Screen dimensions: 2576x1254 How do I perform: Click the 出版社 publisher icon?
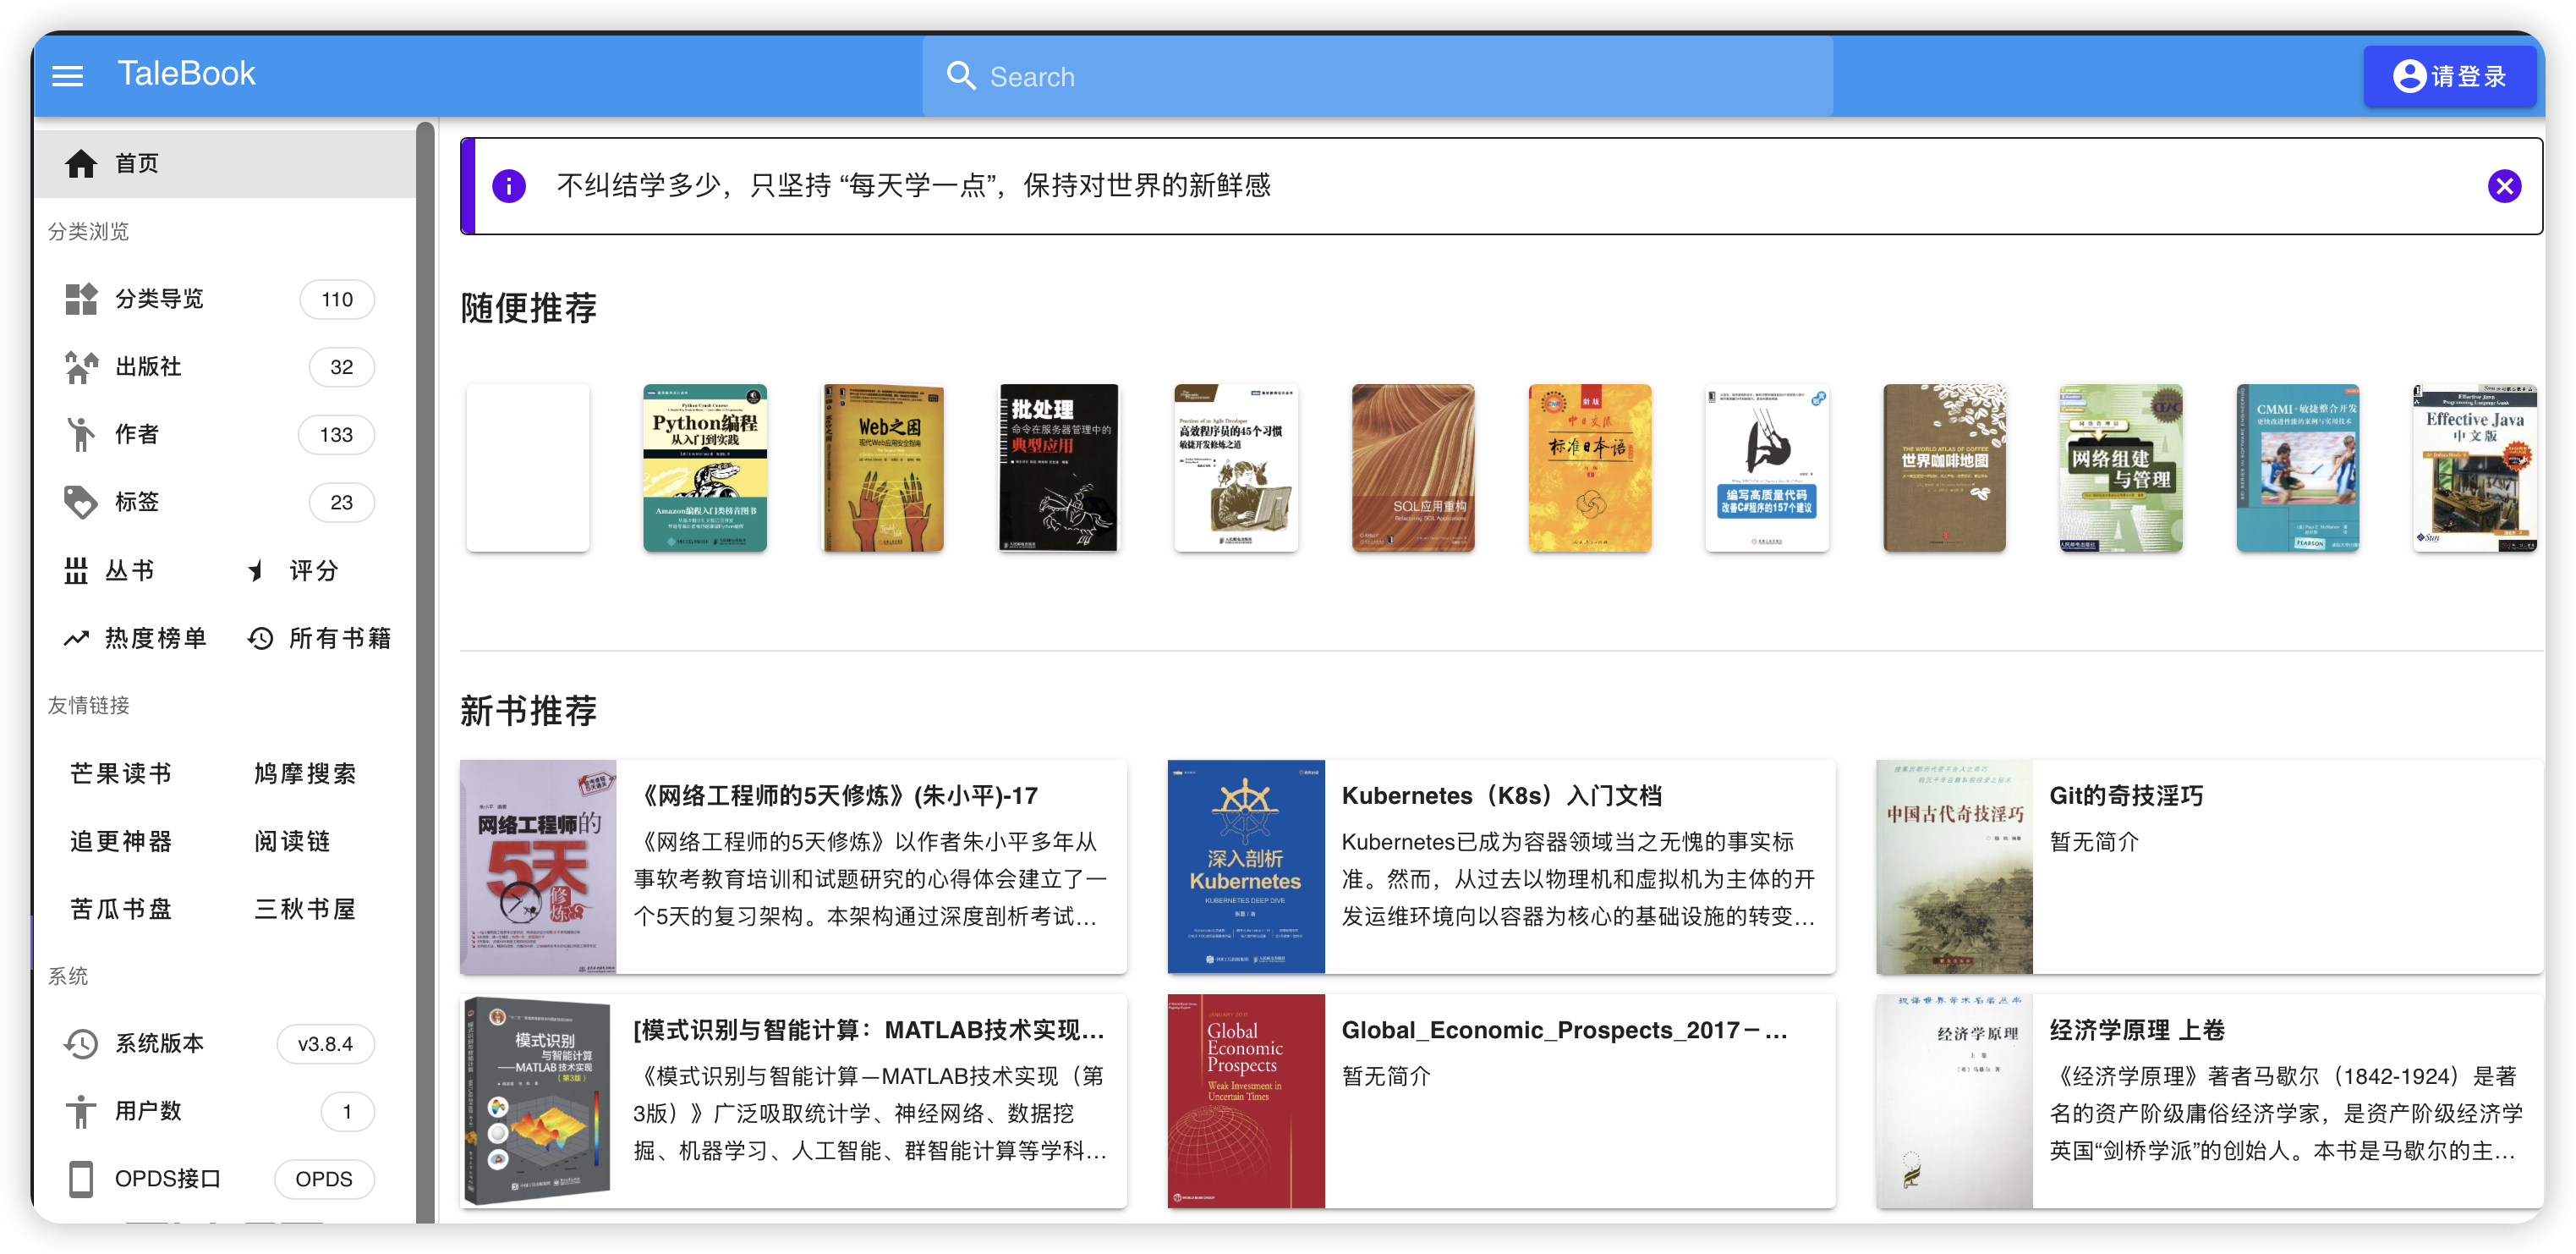81,367
